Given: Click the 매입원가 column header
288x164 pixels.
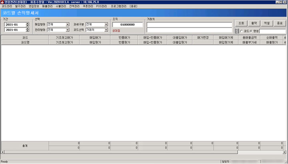Looking at the screenshot, I should click(95, 42).
